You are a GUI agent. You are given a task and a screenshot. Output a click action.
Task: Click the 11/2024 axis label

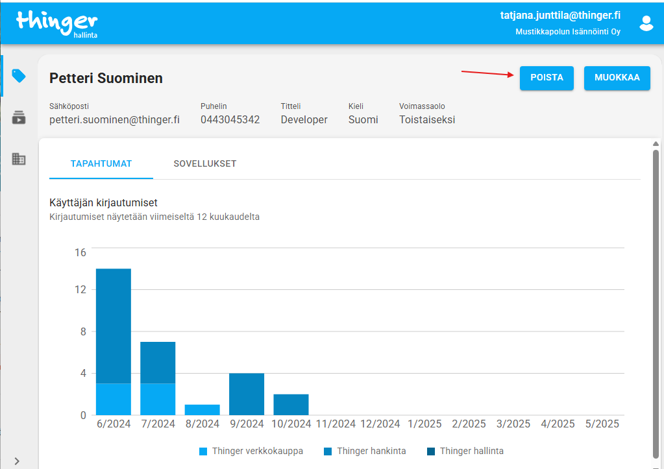coord(336,424)
